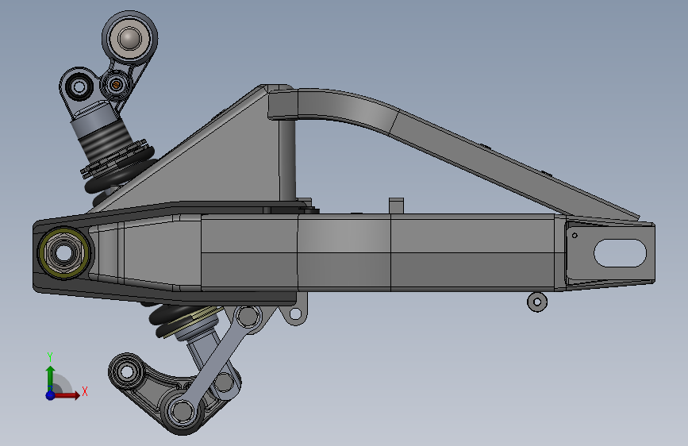Select the upper shock mounting eye
The image size is (688, 446).
click(79, 87)
